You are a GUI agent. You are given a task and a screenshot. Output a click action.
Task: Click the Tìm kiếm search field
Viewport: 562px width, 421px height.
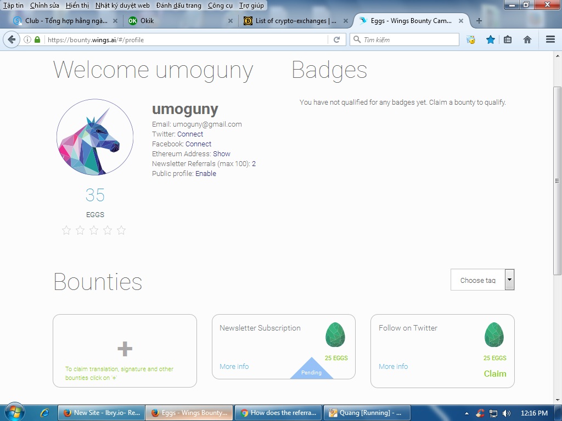[404, 39]
